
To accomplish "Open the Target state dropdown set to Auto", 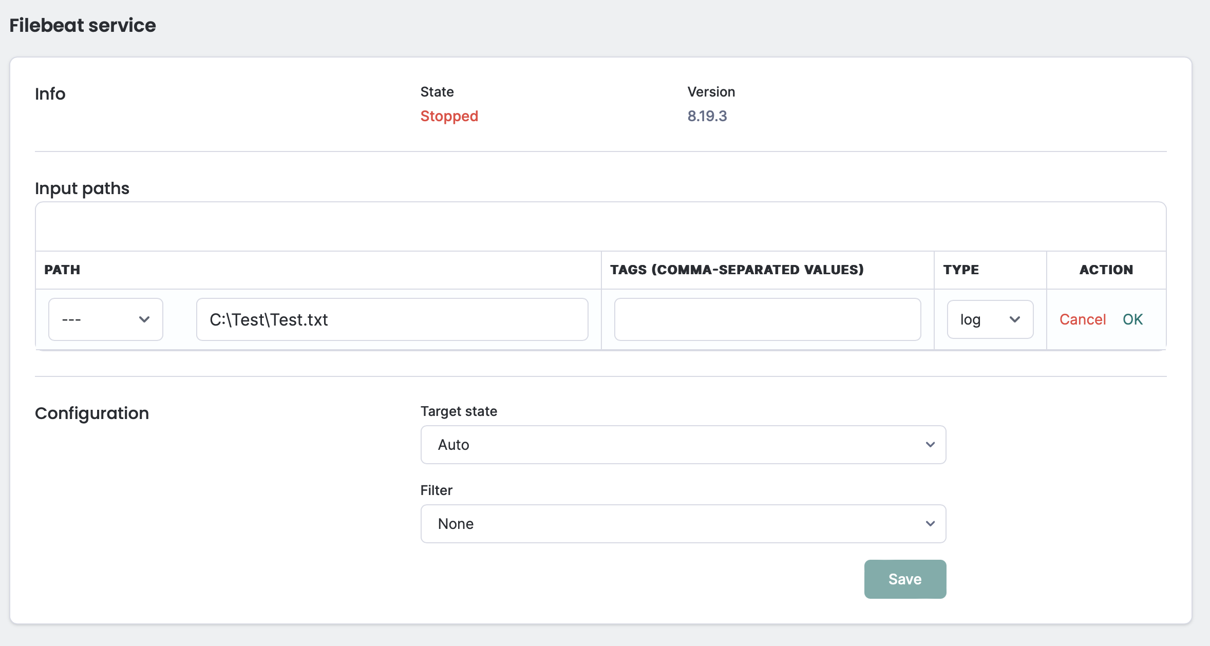I will 683,444.
